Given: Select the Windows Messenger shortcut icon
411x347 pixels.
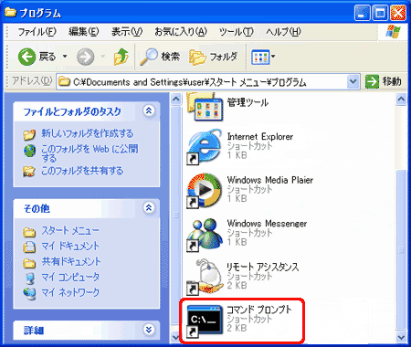Looking at the screenshot, I should [x=205, y=234].
